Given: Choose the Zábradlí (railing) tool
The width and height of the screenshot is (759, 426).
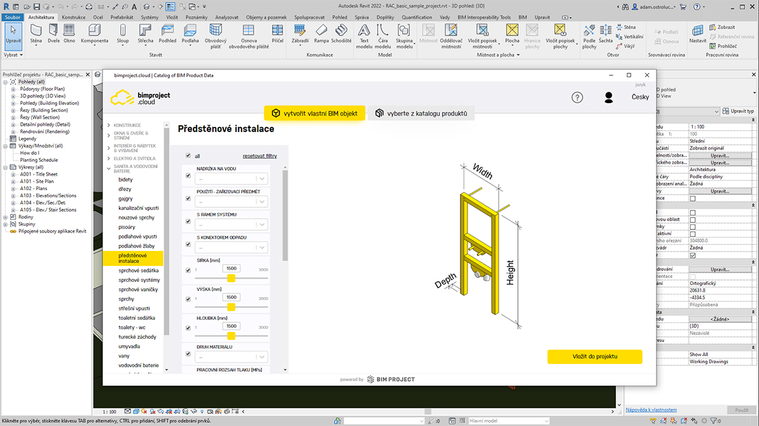Looking at the screenshot, I should [x=300, y=34].
